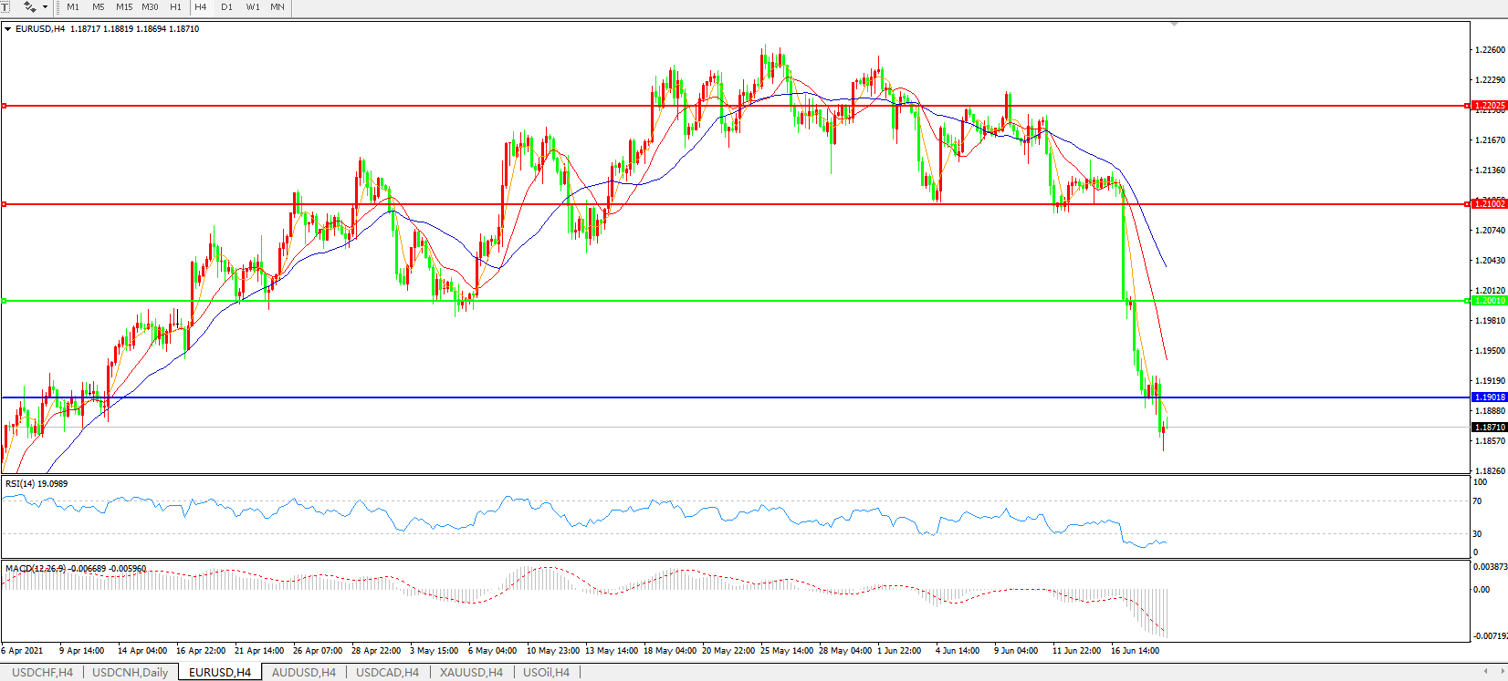Switch to the XAUUSD,H4 chart tab

pos(471,673)
